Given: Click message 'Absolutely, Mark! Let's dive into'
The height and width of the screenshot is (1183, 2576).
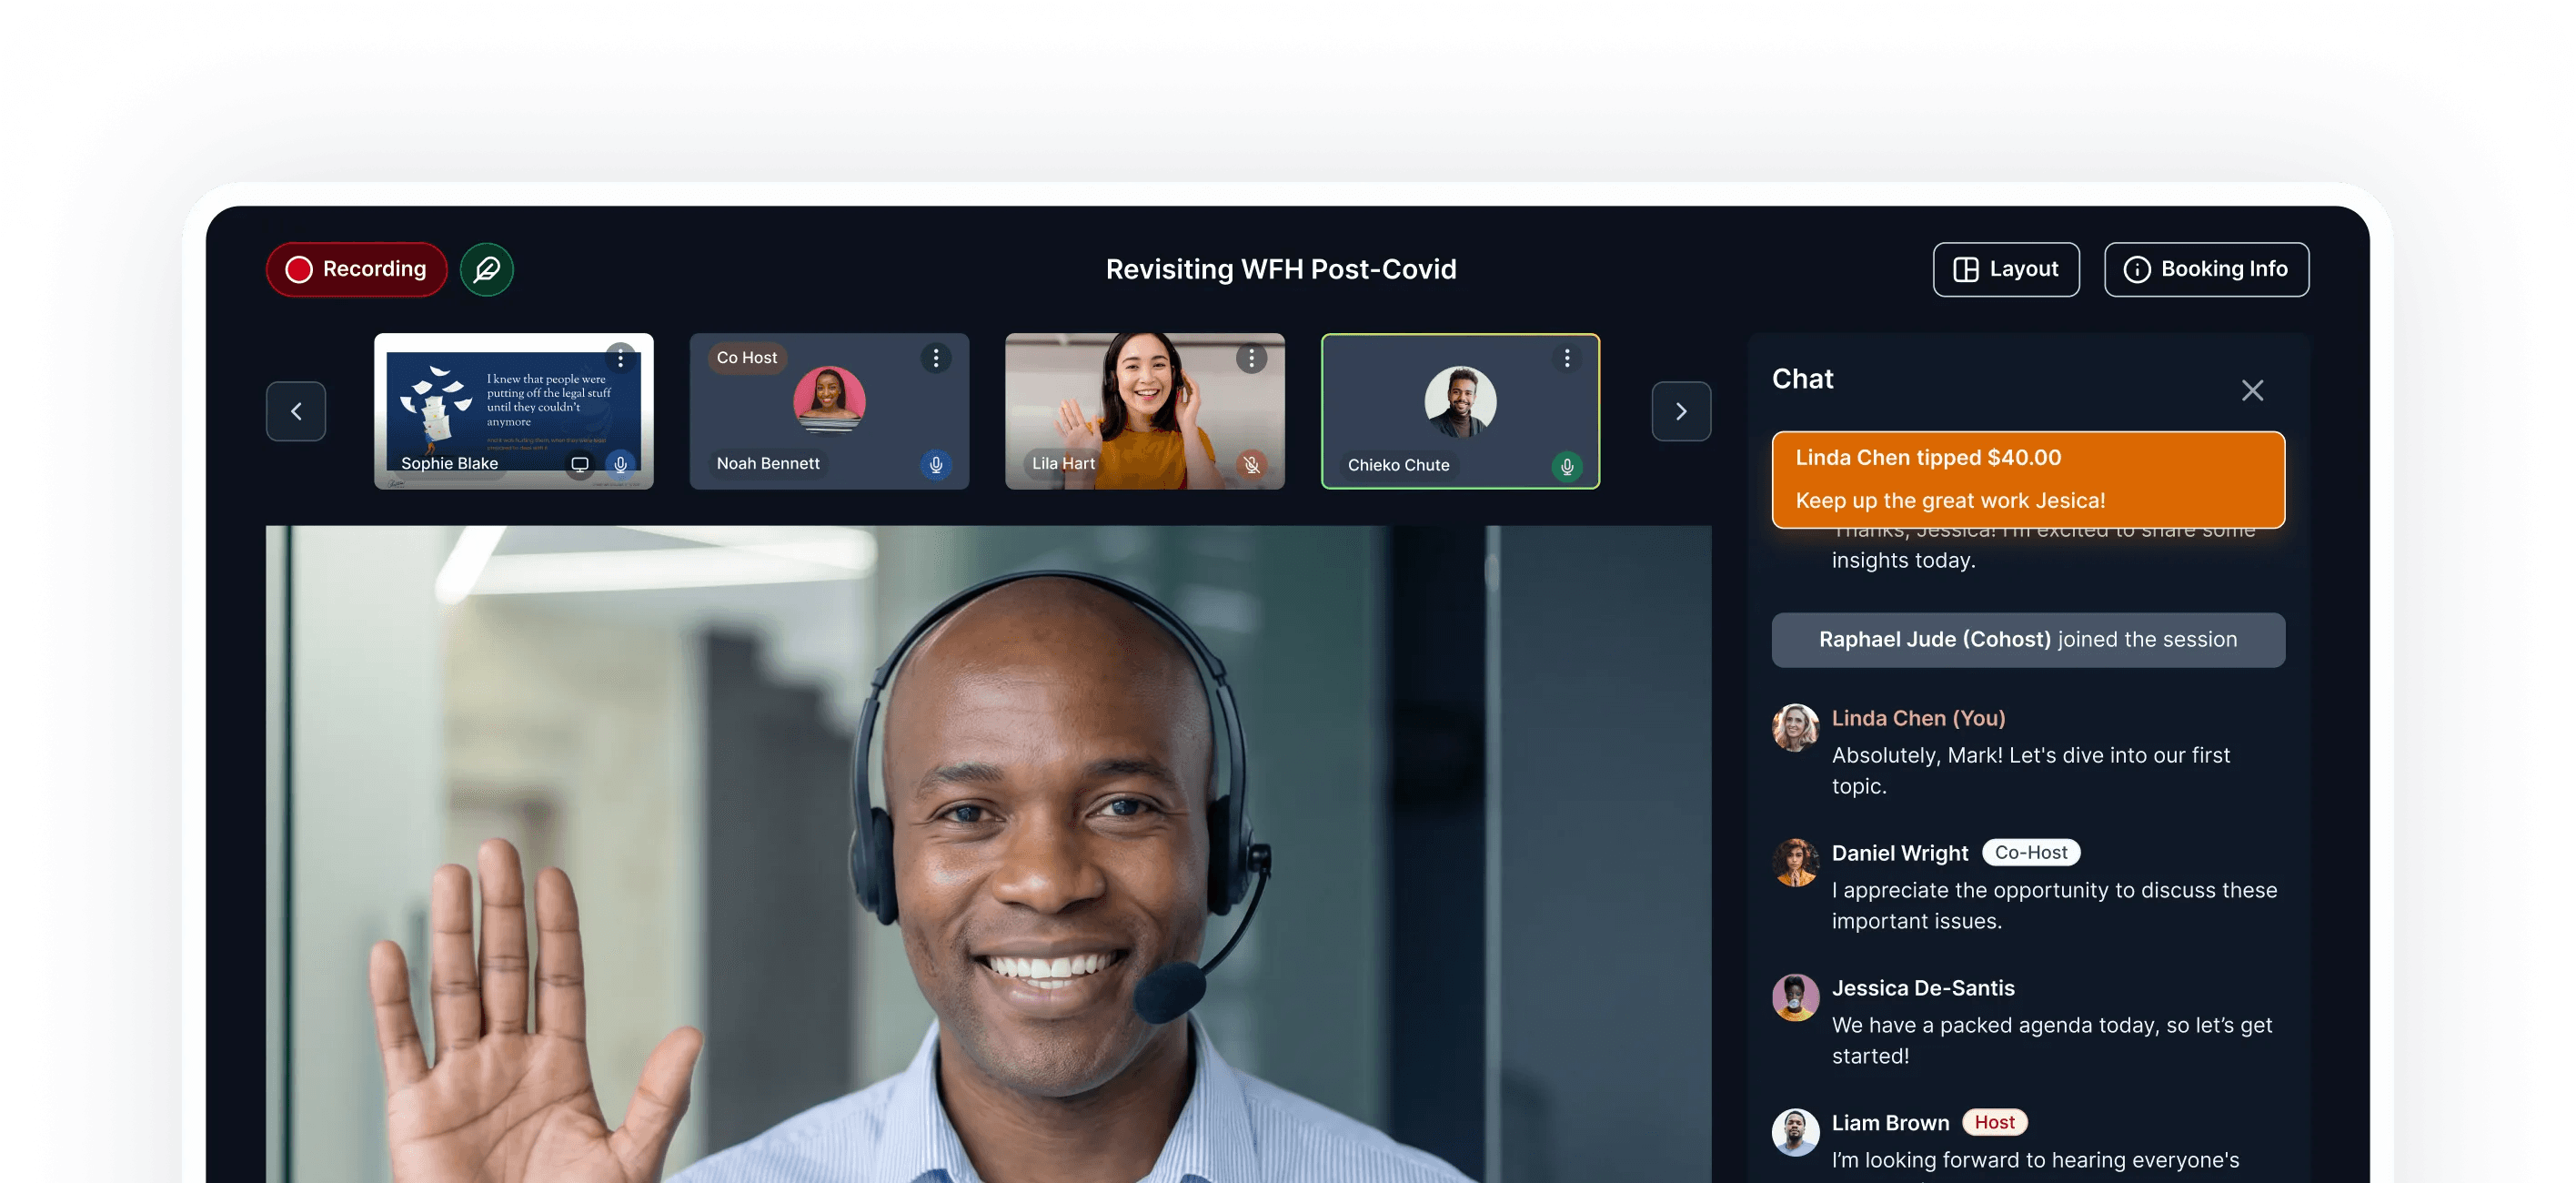Looking at the screenshot, I should click(2031, 771).
